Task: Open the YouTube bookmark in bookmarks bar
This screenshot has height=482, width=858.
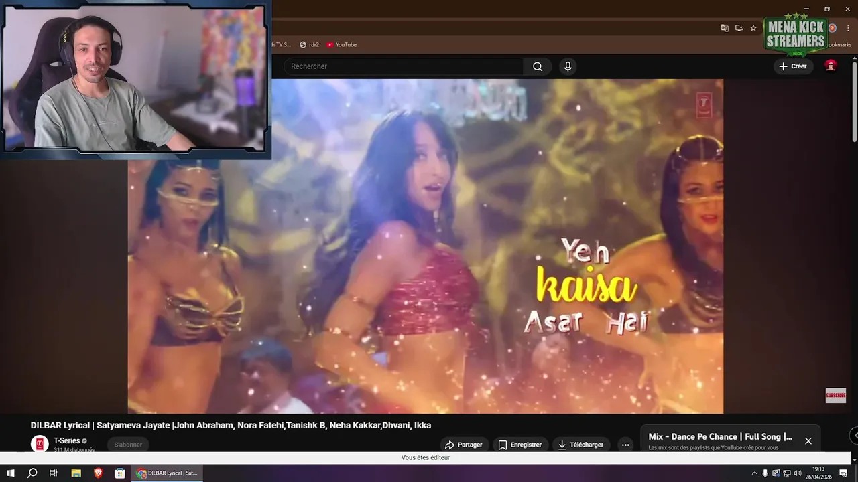Action: (341, 45)
